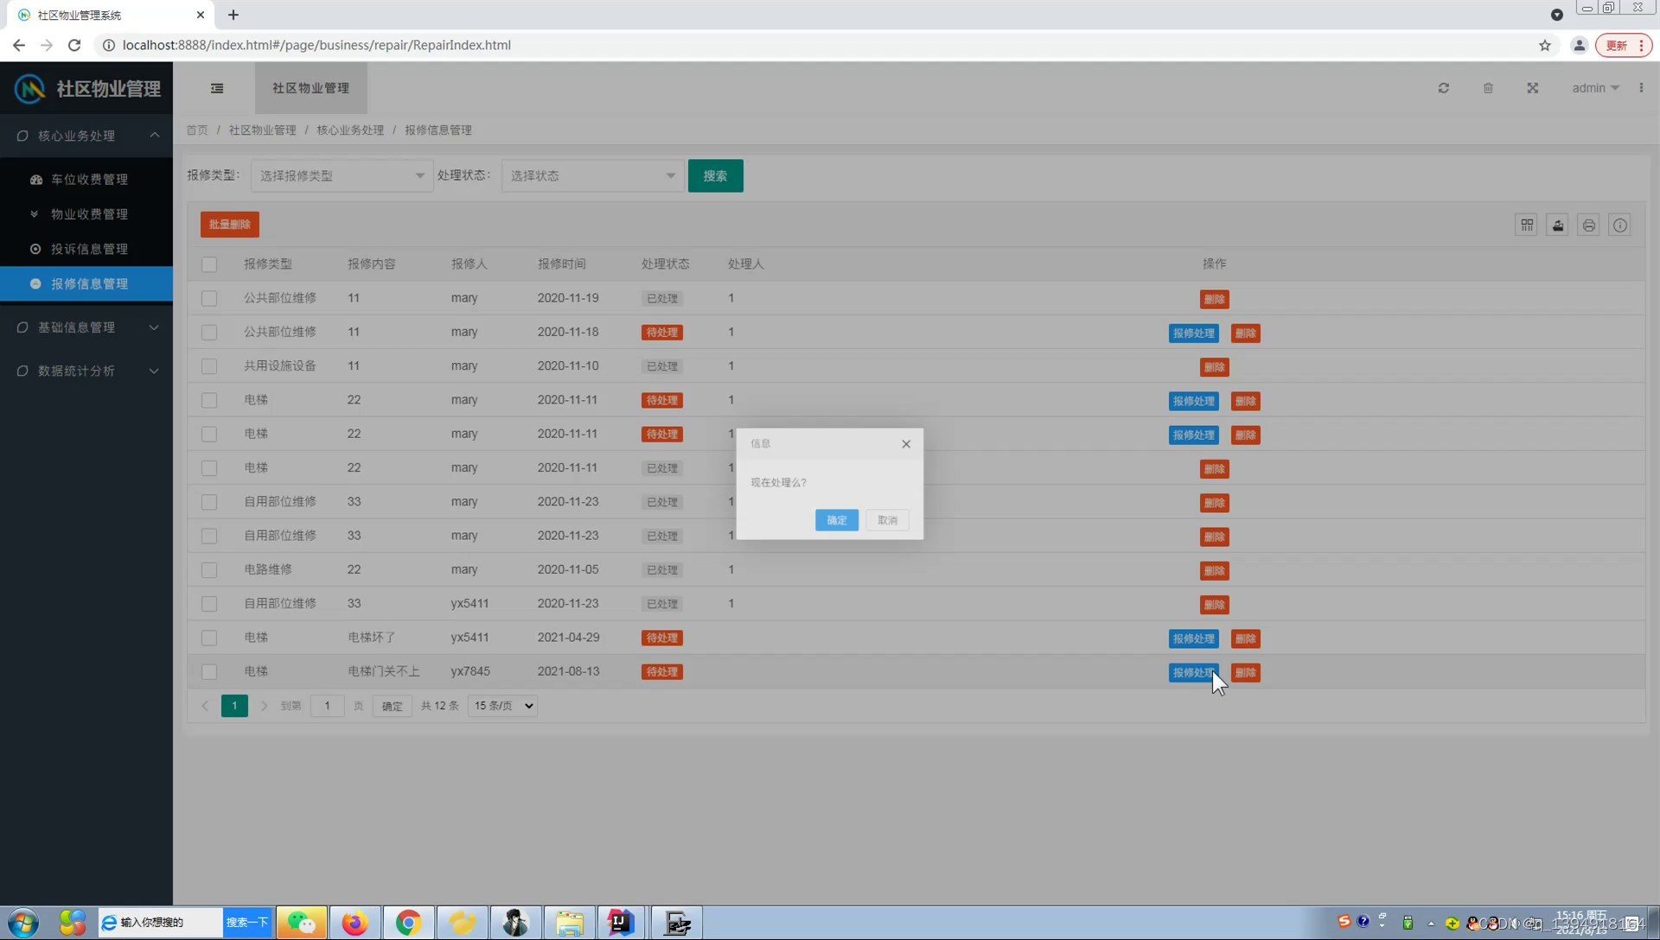Screen dimensions: 1660x940
Task: Click the refresh icon in header
Action: point(1443,88)
